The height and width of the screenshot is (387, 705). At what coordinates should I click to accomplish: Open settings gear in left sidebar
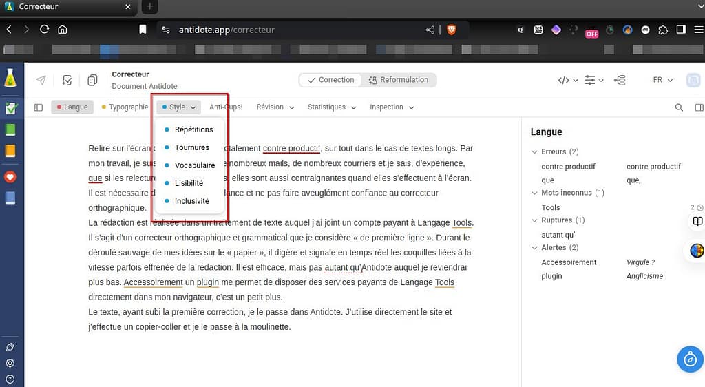[10, 363]
